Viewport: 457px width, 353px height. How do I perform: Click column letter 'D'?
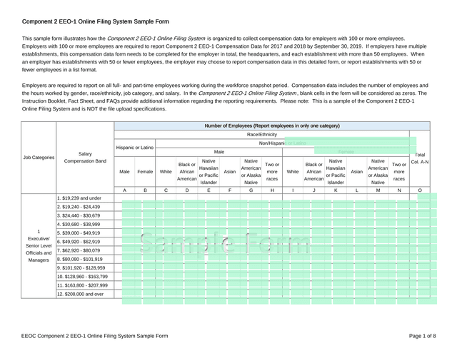point(187,190)
